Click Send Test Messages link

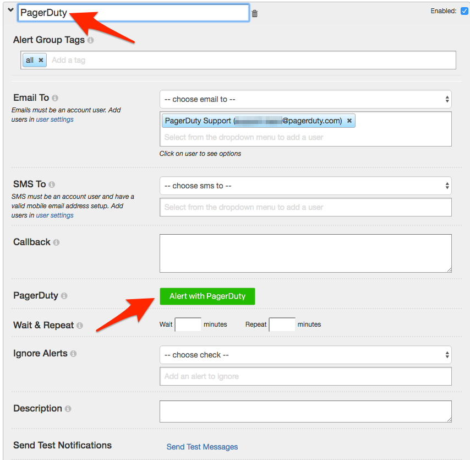click(x=202, y=447)
